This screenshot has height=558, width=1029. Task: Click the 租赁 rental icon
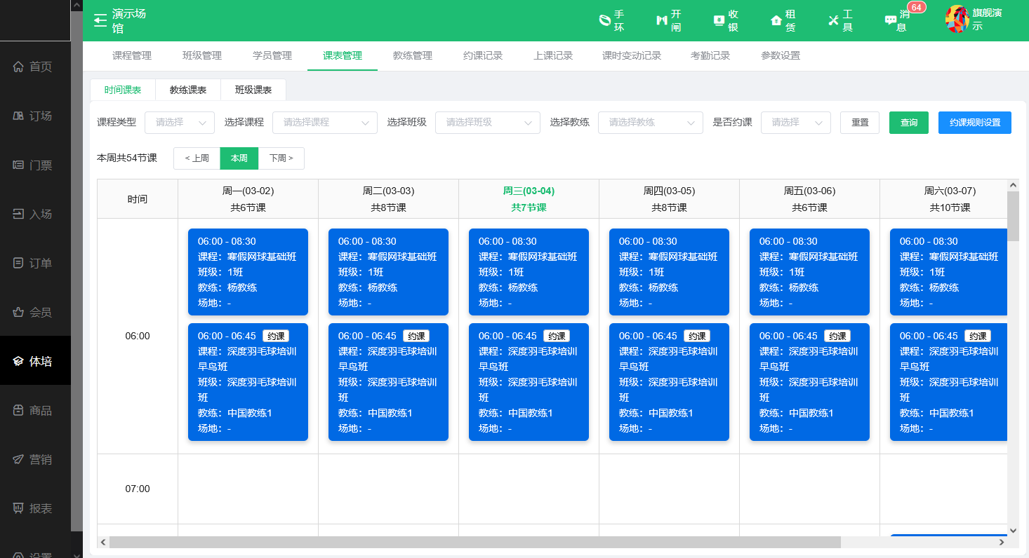point(776,20)
